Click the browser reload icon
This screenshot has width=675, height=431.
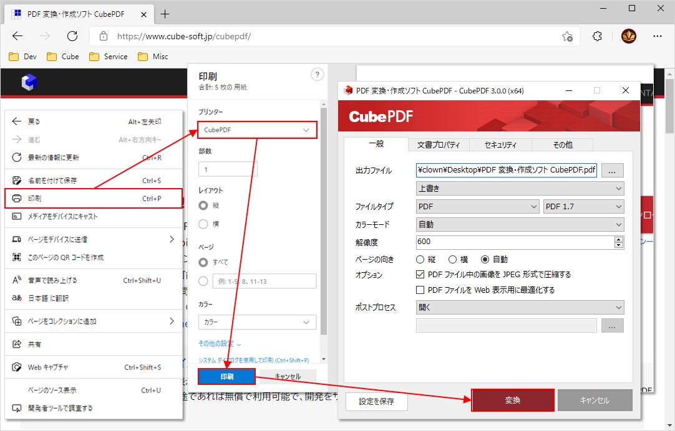(72, 36)
